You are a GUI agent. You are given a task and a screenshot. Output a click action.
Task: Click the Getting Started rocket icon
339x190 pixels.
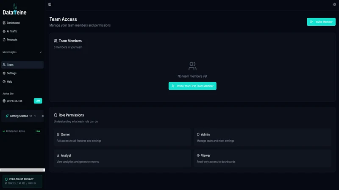pos(7,116)
